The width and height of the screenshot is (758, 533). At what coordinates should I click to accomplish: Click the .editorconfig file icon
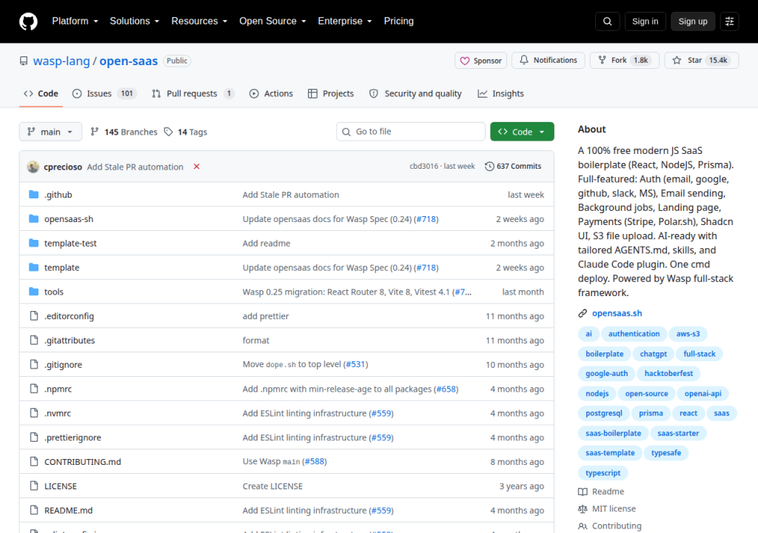click(34, 316)
